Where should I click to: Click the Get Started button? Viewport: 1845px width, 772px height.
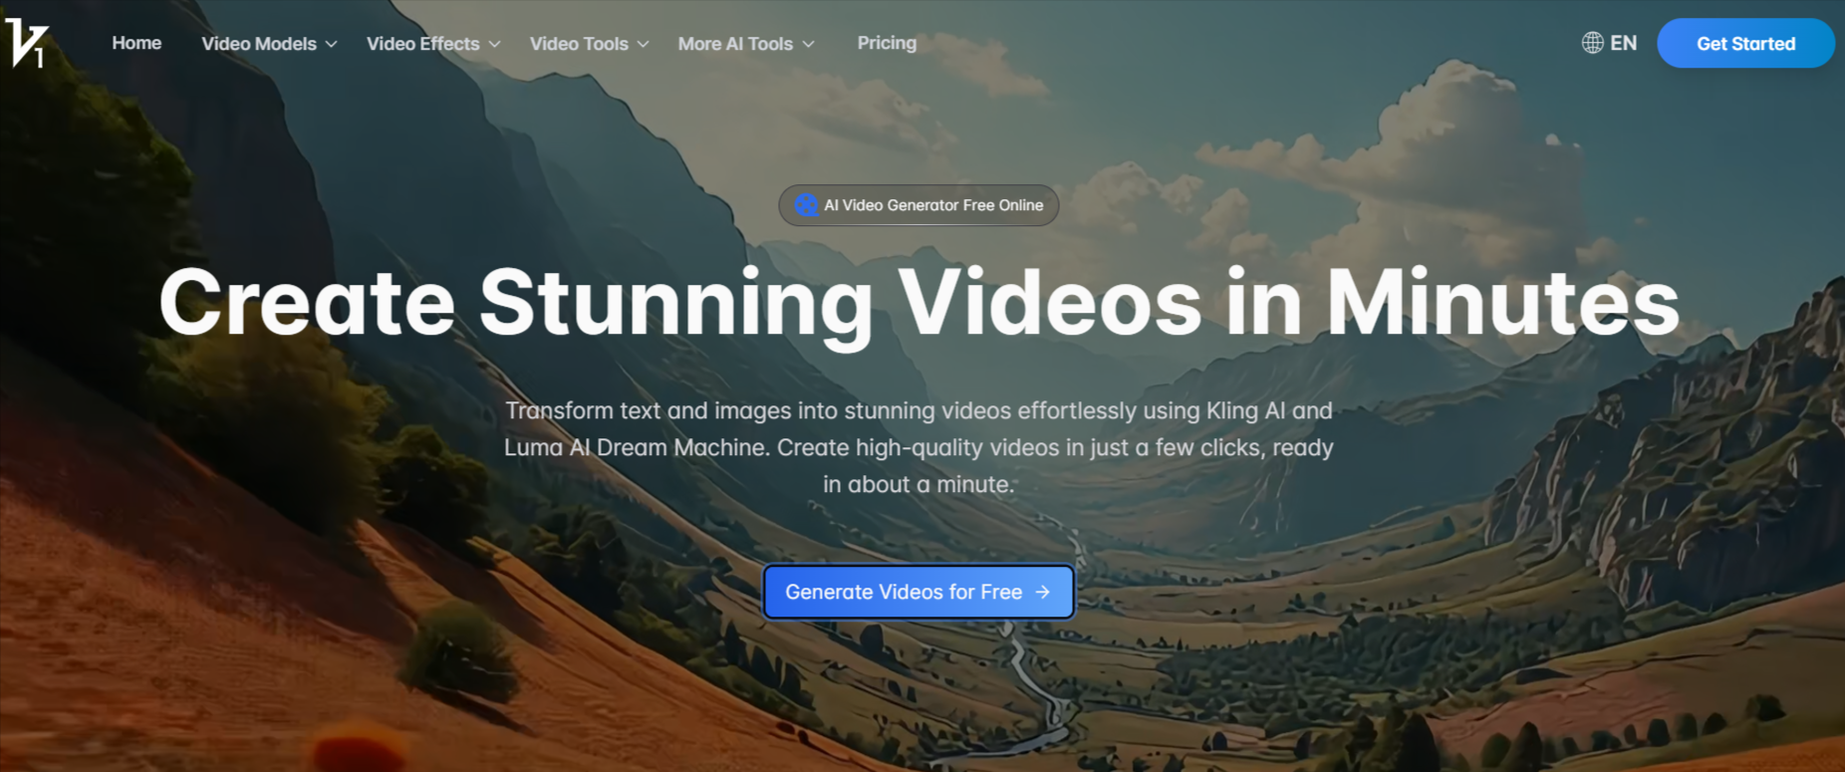pos(1745,44)
